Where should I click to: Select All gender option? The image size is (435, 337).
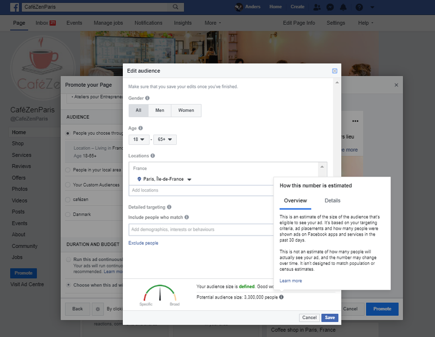point(139,111)
